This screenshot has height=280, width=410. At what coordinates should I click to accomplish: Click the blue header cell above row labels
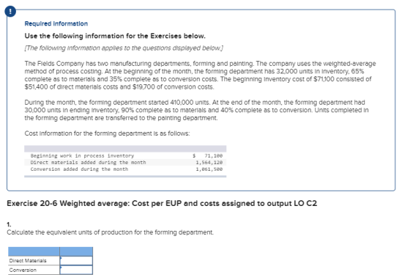point(34,251)
